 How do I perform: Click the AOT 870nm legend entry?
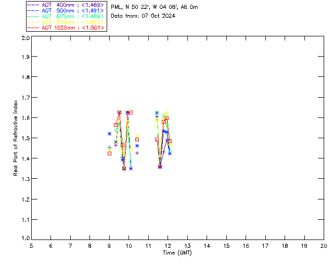point(66,22)
